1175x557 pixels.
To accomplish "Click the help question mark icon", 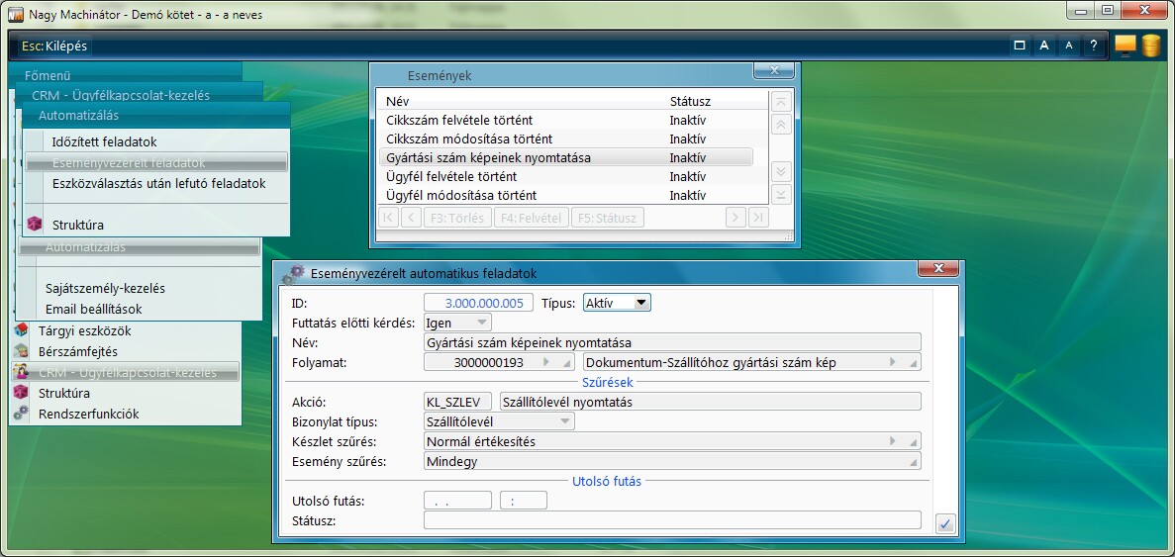I will 1093,46.
